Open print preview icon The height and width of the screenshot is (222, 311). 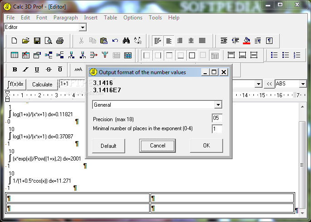coord(49,41)
